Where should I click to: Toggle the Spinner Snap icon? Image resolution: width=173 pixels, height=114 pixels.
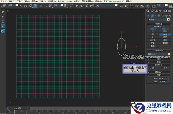point(92,6)
